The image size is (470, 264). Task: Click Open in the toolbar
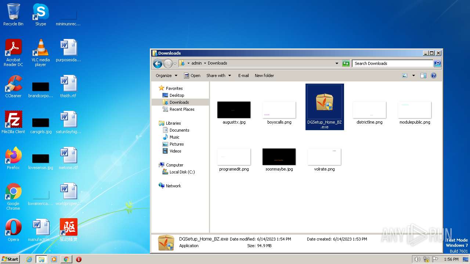pyautogui.click(x=192, y=76)
